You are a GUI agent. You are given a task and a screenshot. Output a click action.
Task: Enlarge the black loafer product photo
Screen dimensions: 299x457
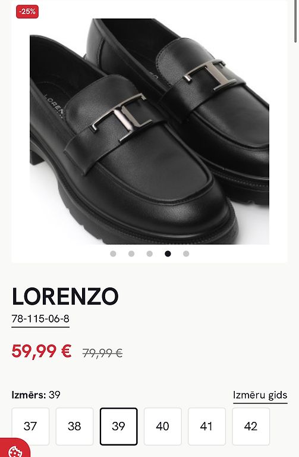click(149, 131)
